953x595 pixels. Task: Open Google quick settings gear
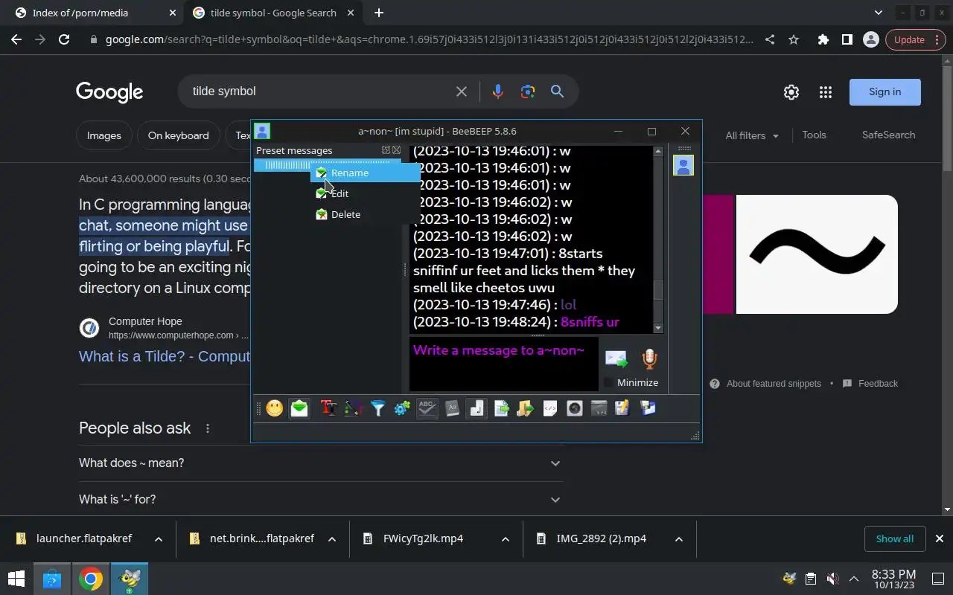coord(791,92)
